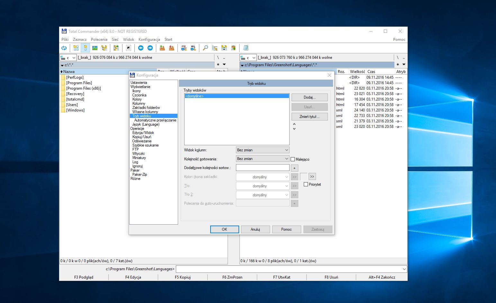Open the Kolejność sortowania dropdown
This screenshot has width=496, height=303.
tap(263, 159)
